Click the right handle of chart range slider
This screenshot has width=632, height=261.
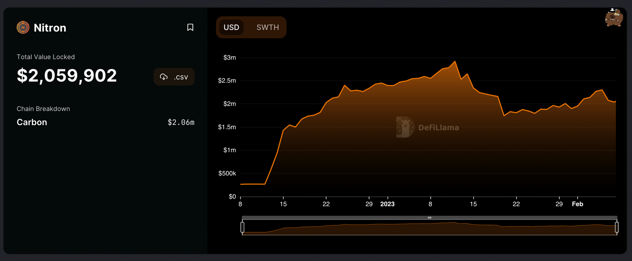(x=617, y=227)
